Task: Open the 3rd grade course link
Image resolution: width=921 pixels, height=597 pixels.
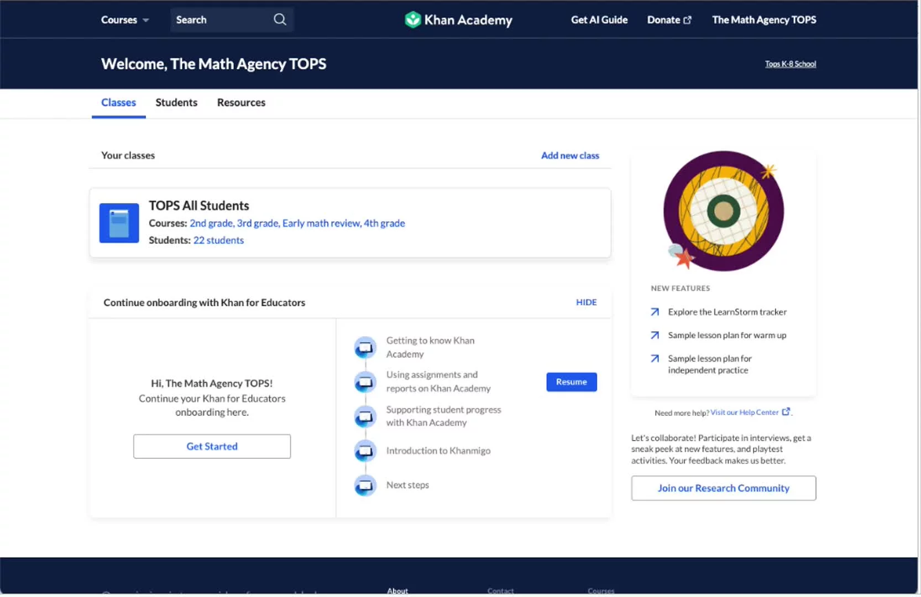Action: click(258, 223)
